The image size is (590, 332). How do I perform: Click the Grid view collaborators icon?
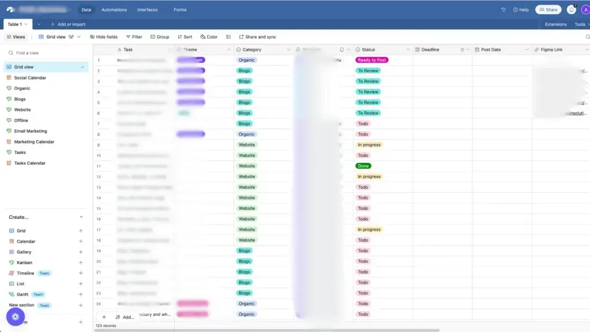71,37
